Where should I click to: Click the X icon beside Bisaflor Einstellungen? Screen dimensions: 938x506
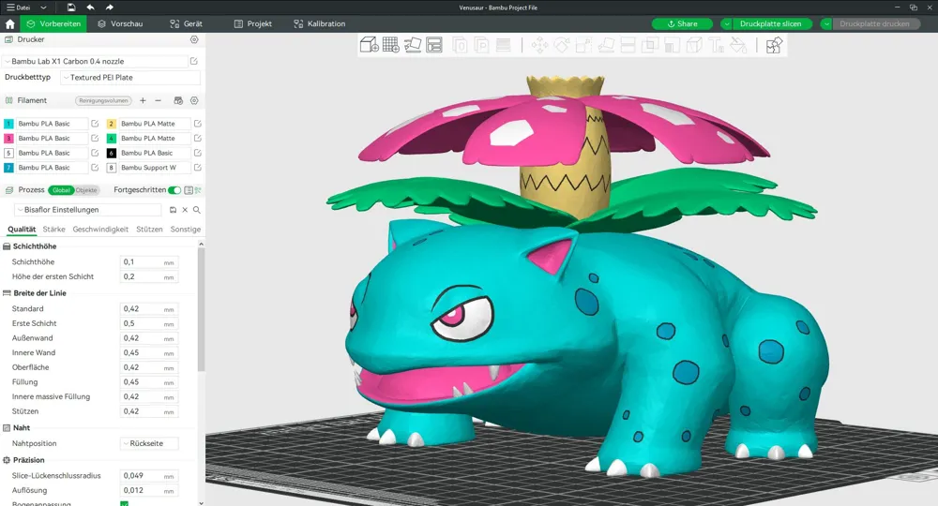[185, 210]
